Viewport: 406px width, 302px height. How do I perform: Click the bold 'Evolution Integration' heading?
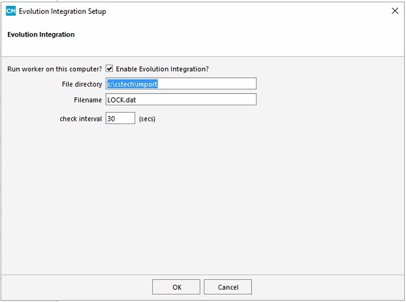point(41,35)
